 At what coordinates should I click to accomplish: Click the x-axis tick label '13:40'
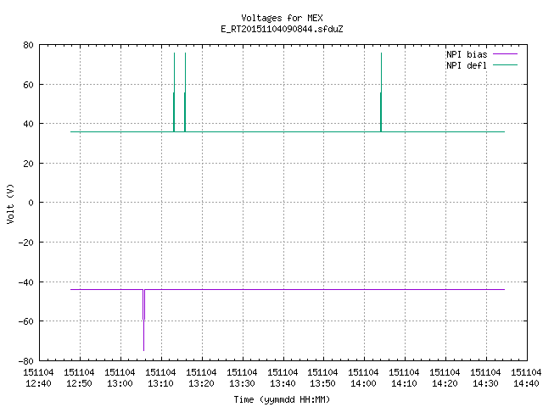coord(283,383)
